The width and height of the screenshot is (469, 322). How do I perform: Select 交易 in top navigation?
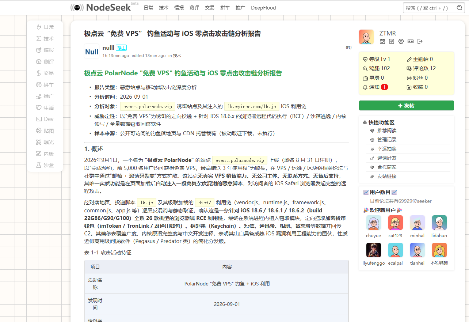210,8
